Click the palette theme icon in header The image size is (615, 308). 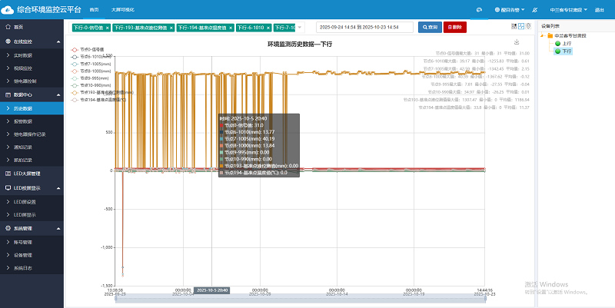(478, 10)
